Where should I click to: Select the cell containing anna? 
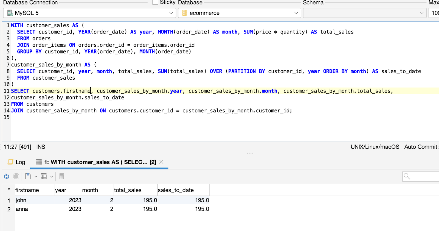[x=35, y=209]
